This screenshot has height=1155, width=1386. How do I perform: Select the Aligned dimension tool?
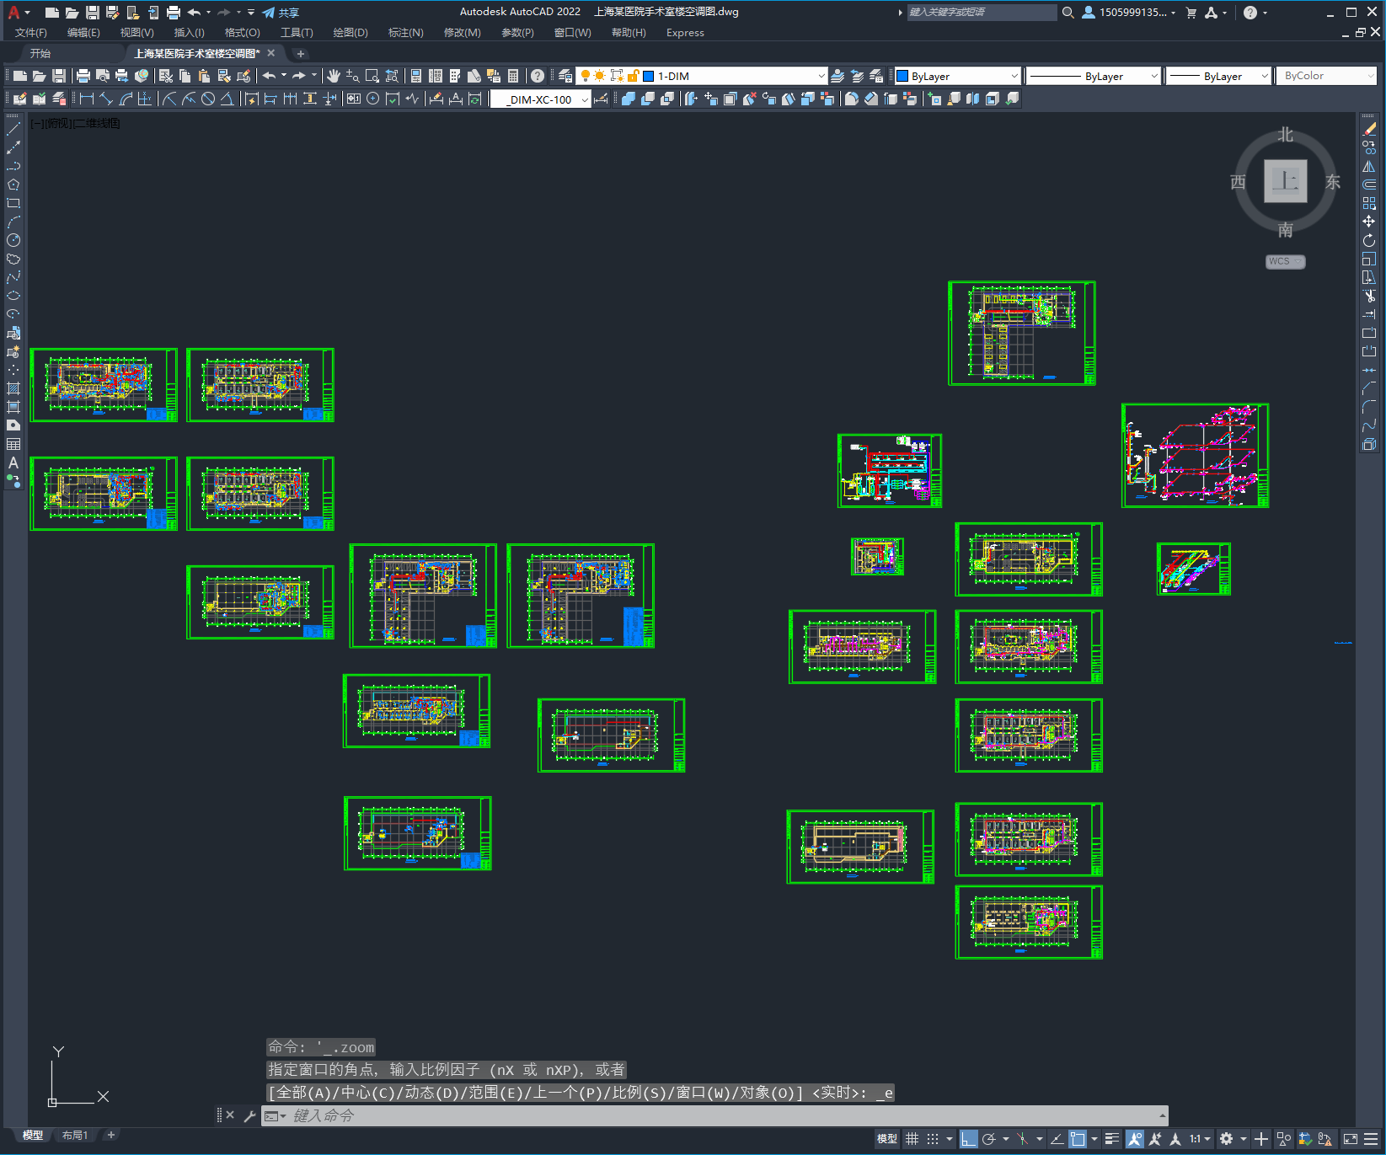(x=105, y=99)
